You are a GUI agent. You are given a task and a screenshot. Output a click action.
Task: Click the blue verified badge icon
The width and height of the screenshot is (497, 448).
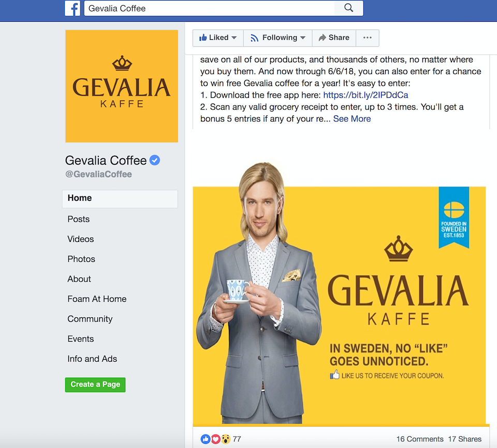click(155, 160)
